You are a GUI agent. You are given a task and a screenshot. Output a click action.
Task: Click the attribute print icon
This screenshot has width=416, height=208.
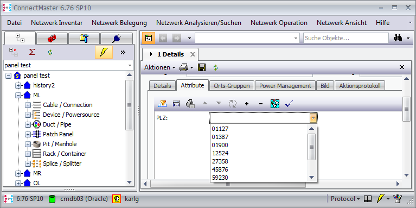click(190, 104)
